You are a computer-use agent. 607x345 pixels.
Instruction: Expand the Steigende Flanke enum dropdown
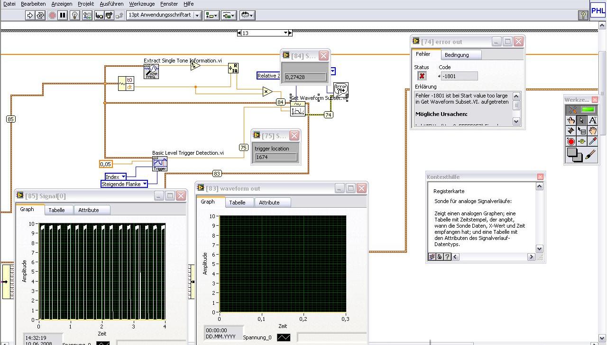(x=145, y=184)
